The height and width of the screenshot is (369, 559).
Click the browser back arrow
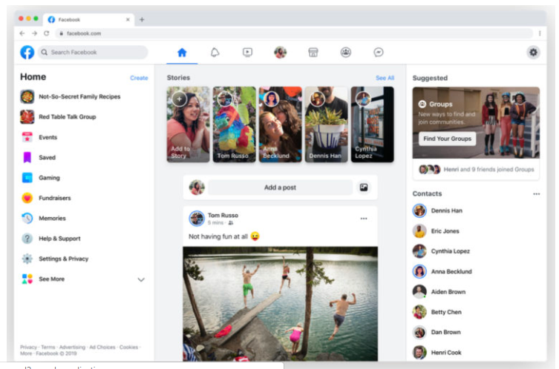click(22, 33)
